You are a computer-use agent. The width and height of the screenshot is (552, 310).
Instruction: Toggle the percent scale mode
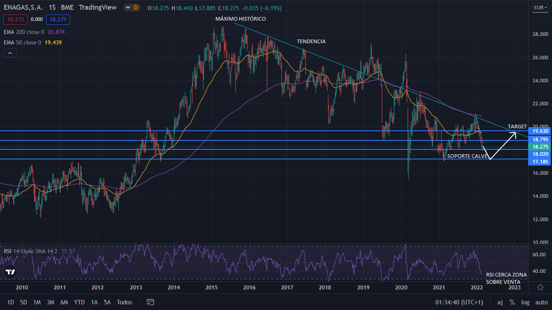point(512,302)
